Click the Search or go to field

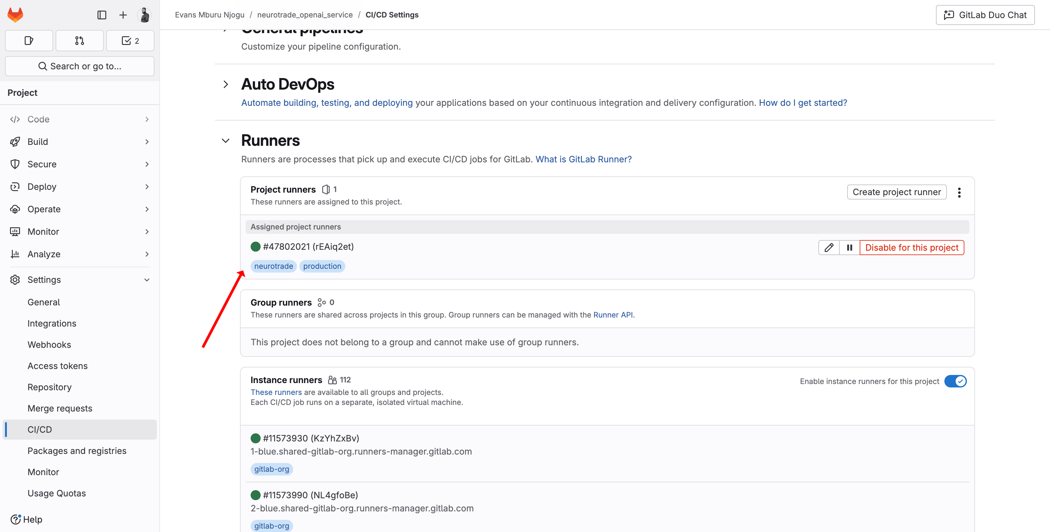pyautogui.click(x=79, y=66)
